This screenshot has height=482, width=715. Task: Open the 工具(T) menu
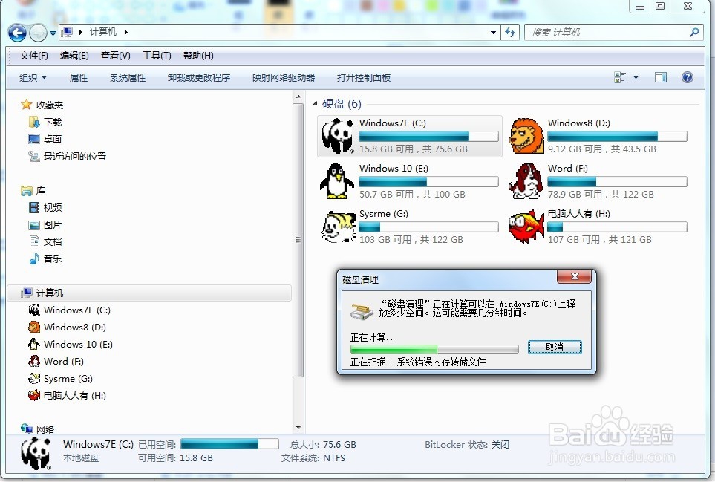pyautogui.click(x=157, y=56)
